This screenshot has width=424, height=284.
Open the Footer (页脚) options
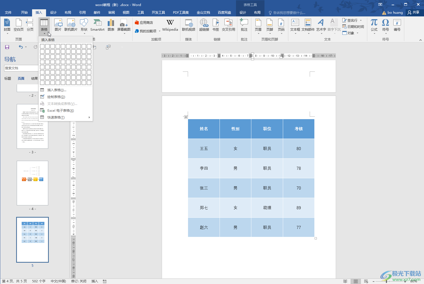(270, 26)
